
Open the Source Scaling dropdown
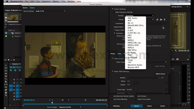coord(50,11)
